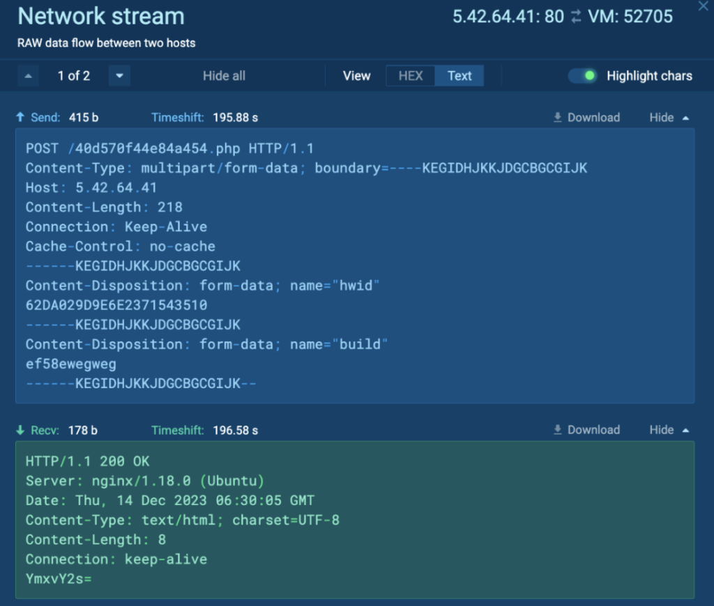Click the Recv download arrow icon
This screenshot has height=606, width=714.
tap(20, 430)
